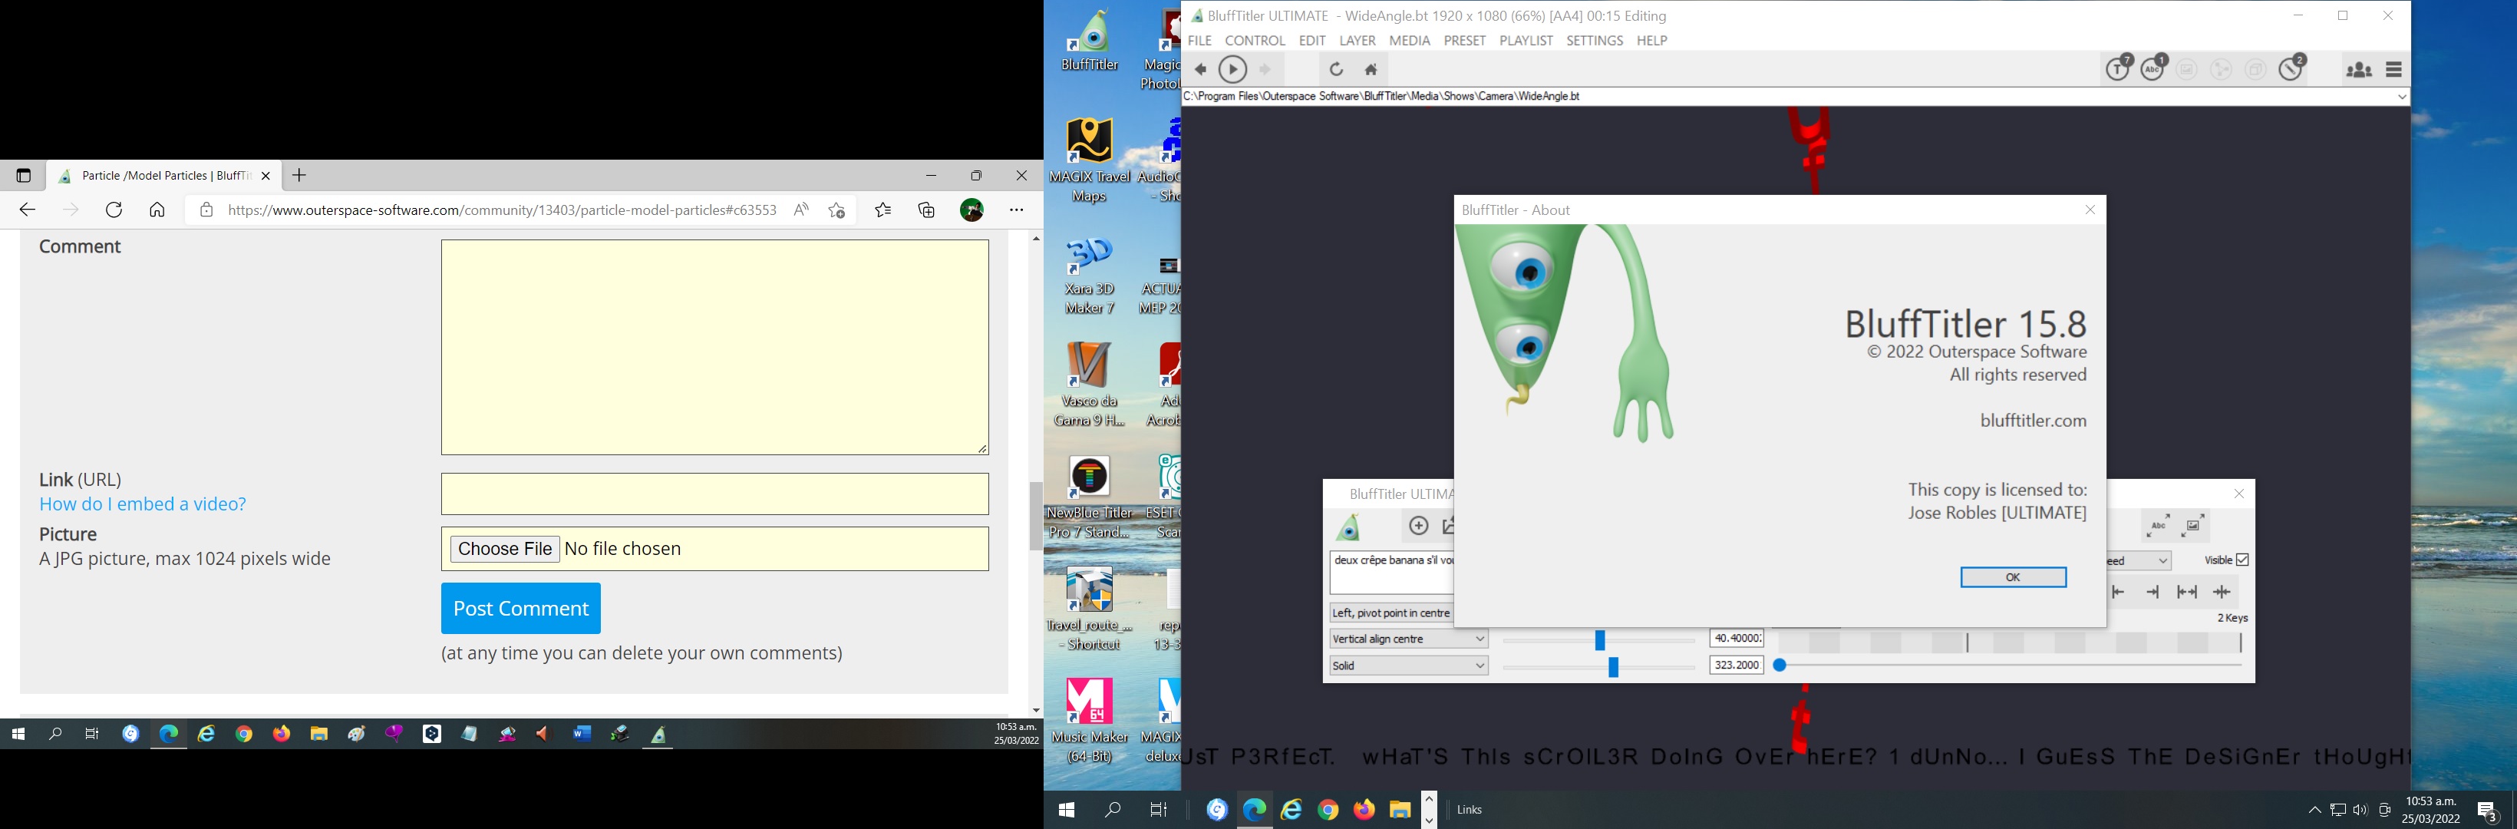Open the FILE menu in BluffTitler
Screen dimensions: 2517x829
tap(1200, 40)
